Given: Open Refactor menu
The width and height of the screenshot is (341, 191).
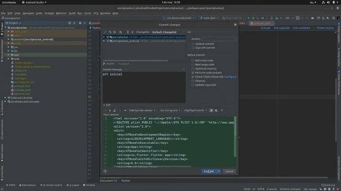Looking at the screenshot, I should click(61, 13).
